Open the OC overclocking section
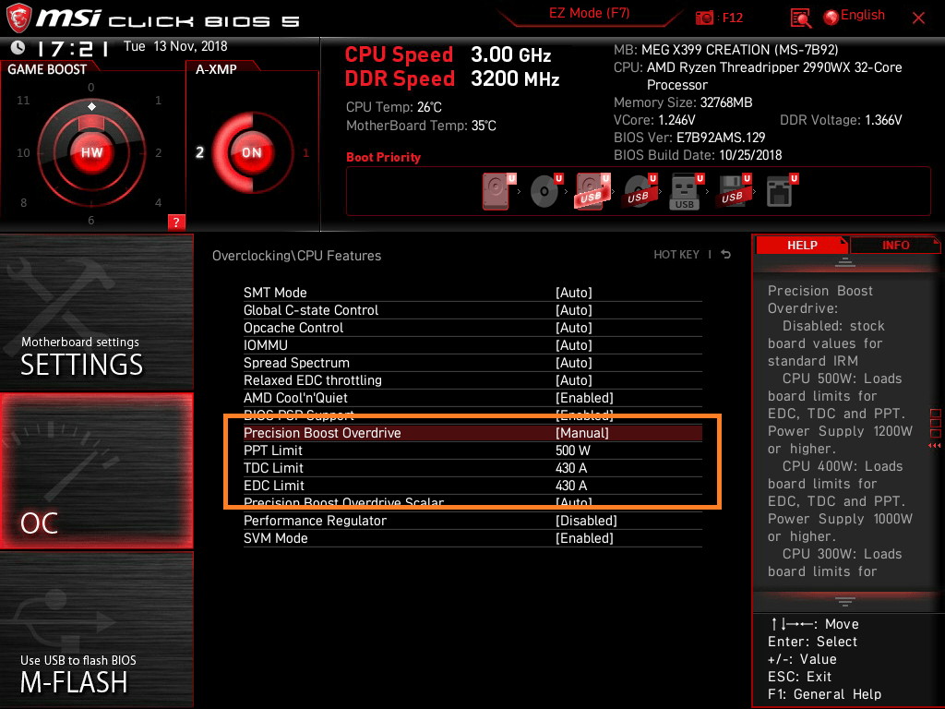945x709 pixels. pyautogui.click(x=96, y=471)
